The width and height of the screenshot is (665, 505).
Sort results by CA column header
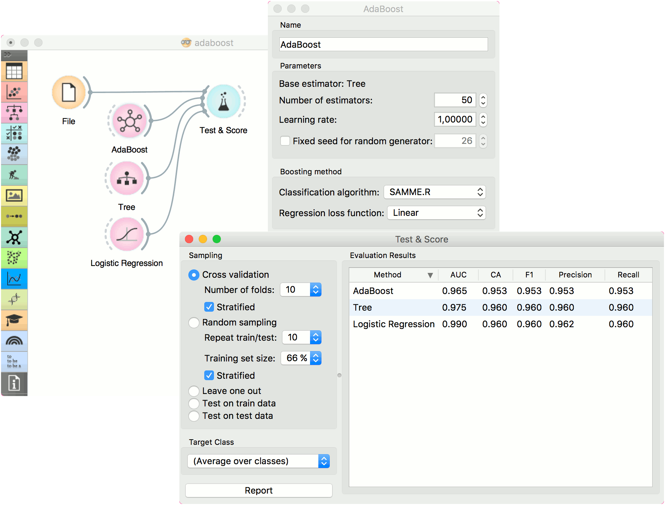pos(496,275)
